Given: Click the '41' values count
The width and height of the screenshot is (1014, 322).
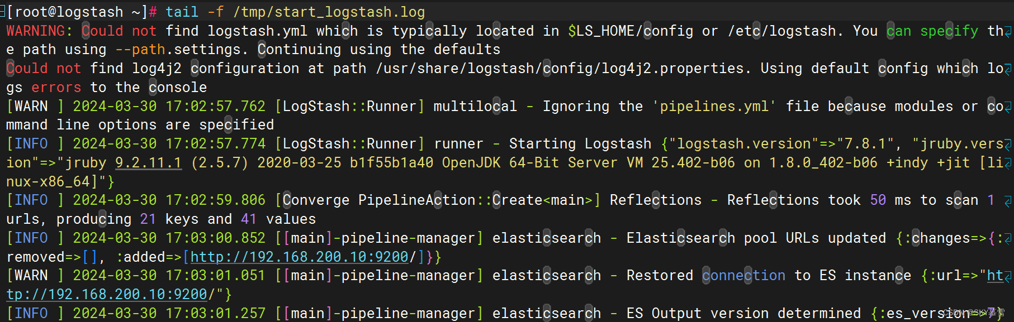Looking at the screenshot, I should click(x=249, y=219).
